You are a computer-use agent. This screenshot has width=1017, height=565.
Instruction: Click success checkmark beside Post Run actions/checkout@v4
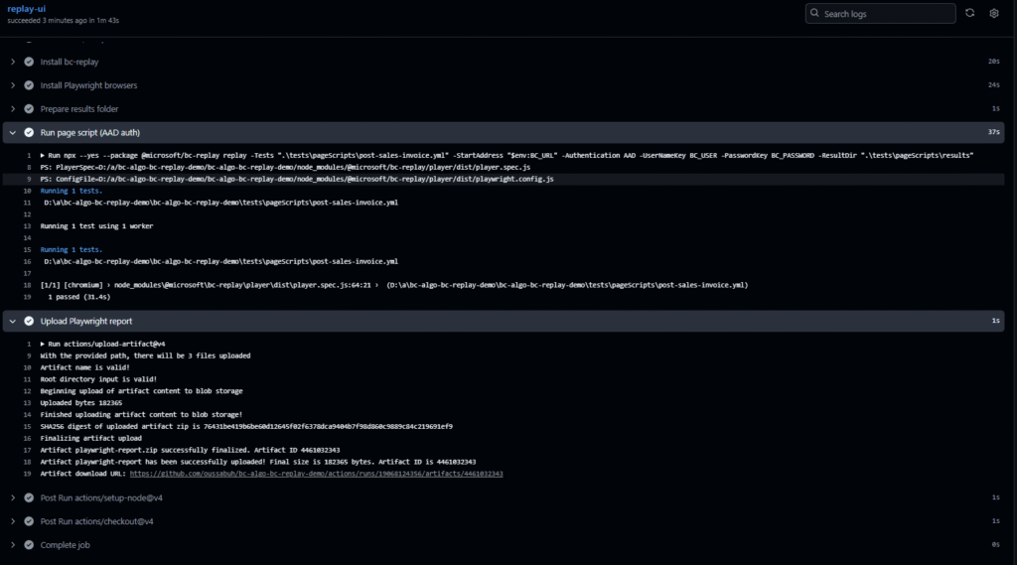pyautogui.click(x=29, y=521)
